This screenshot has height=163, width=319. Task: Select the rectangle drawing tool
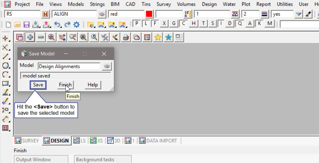tap(5, 83)
